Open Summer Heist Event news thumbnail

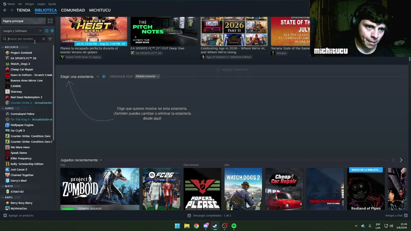pyautogui.click(x=94, y=31)
